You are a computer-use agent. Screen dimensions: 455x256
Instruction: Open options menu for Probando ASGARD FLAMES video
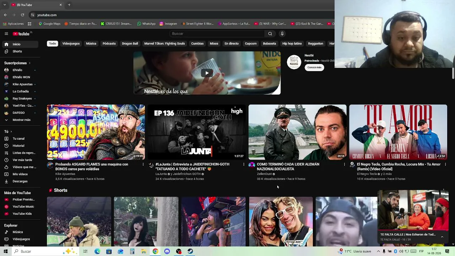(143, 165)
